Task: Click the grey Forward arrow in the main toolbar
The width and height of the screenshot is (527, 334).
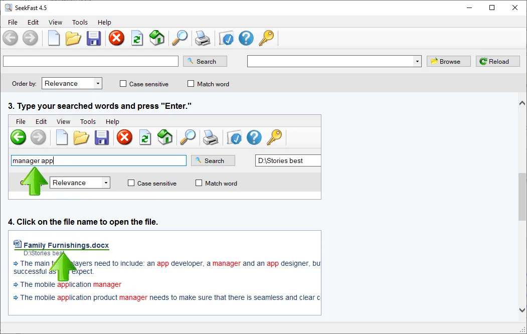Action: tap(30, 38)
